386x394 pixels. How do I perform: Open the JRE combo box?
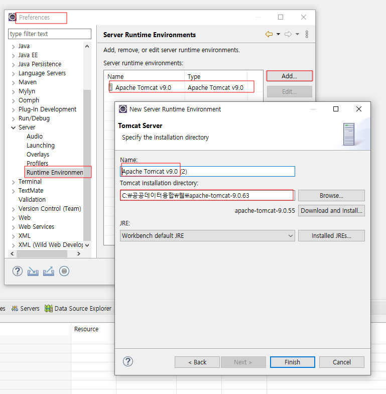click(207, 236)
